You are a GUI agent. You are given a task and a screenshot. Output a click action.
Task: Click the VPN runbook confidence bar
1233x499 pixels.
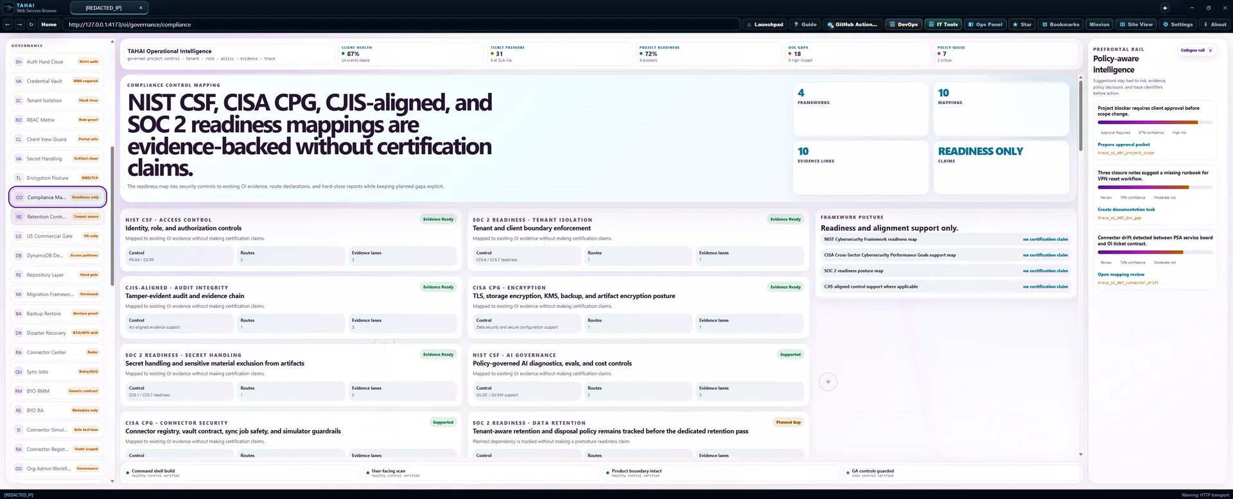(1155, 187)
